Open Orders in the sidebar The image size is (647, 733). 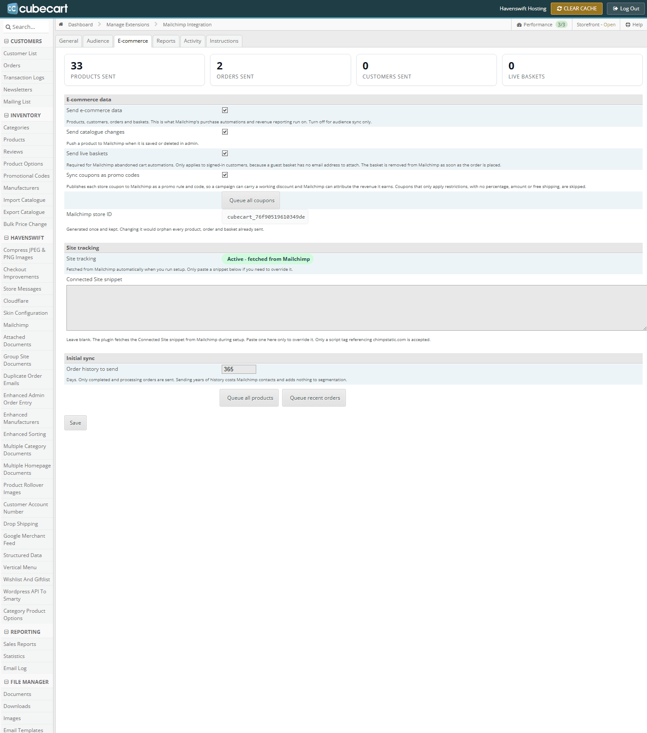12,66
